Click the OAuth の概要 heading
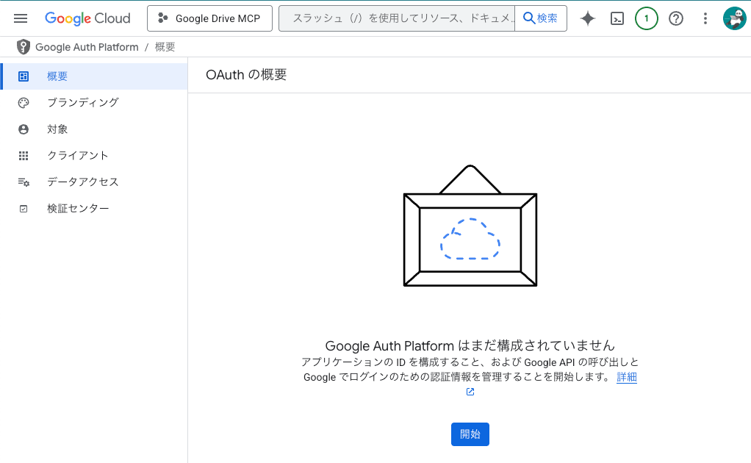The width and height of the screenshot is (751, 463). click(x=246, y=75)
